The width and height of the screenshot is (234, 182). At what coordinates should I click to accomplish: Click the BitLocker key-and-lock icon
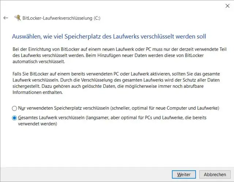tap(18, 18)
